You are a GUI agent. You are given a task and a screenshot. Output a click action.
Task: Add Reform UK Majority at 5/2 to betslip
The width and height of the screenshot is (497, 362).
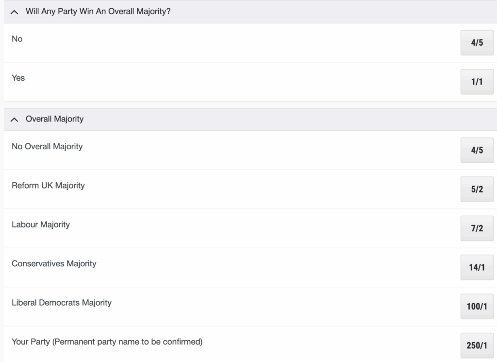(x=477, y=189)
